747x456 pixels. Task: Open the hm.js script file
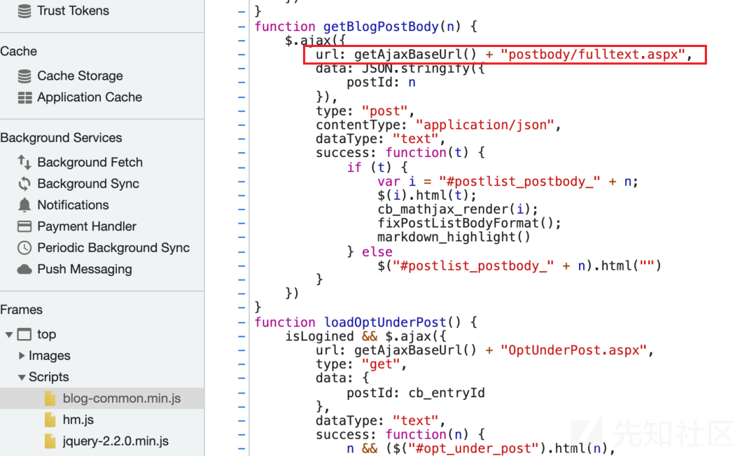tap(78, 420)
